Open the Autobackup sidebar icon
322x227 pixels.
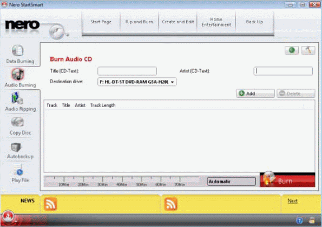tap(16, 147)
